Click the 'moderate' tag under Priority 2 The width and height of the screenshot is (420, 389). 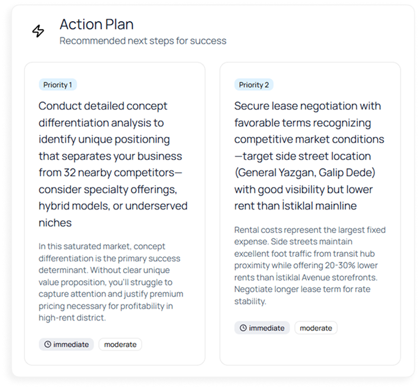click(x=316, y=328)
